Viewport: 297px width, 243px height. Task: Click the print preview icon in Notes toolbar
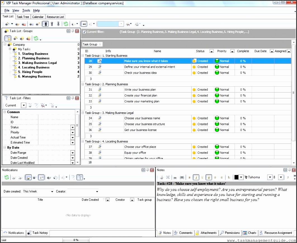(x=182, y=178)
